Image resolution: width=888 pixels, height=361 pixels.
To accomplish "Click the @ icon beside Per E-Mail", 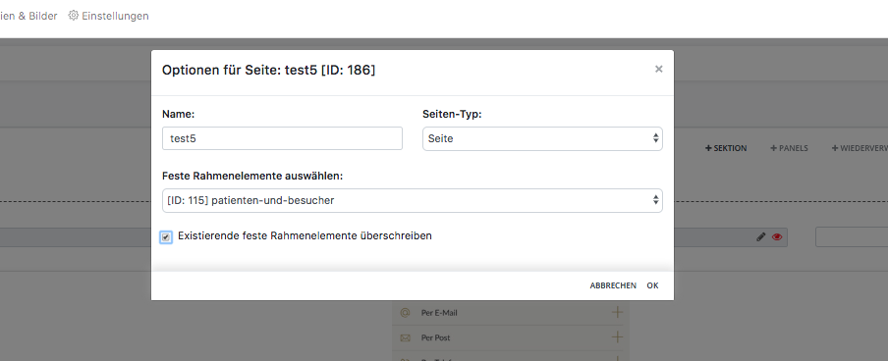I will tap(405, 312).
